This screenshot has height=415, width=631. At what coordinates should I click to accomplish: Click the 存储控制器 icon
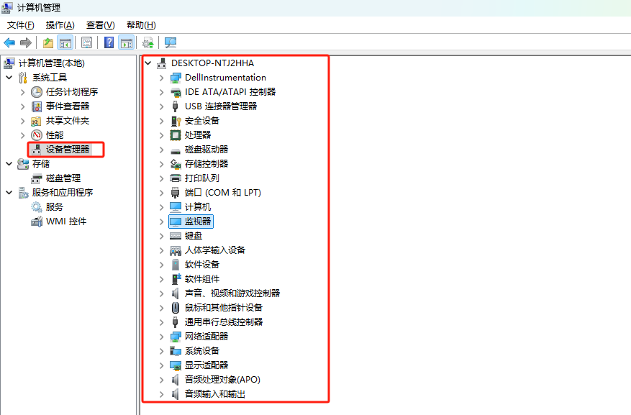click(176, 164)
